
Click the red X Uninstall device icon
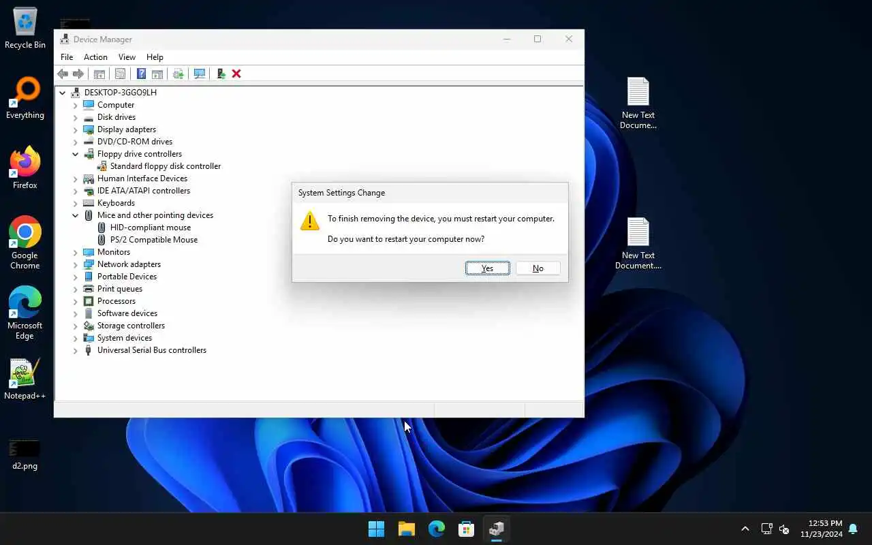point(236,74)
